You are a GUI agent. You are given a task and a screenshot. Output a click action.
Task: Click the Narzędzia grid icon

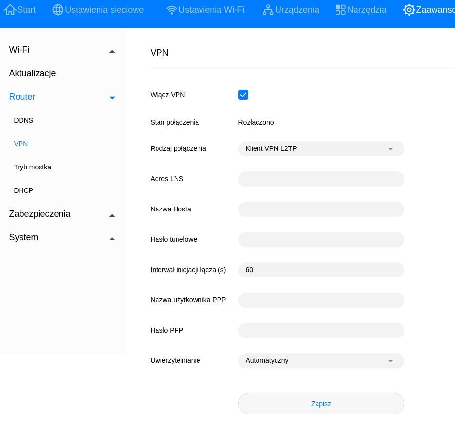[340, 10]
